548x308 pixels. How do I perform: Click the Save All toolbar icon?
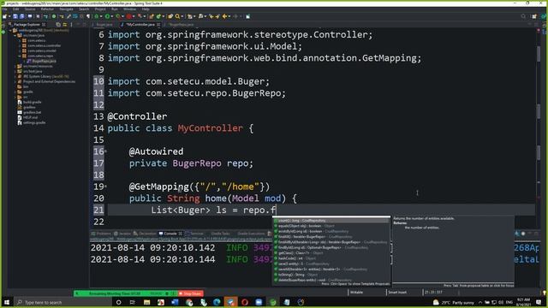22,16
